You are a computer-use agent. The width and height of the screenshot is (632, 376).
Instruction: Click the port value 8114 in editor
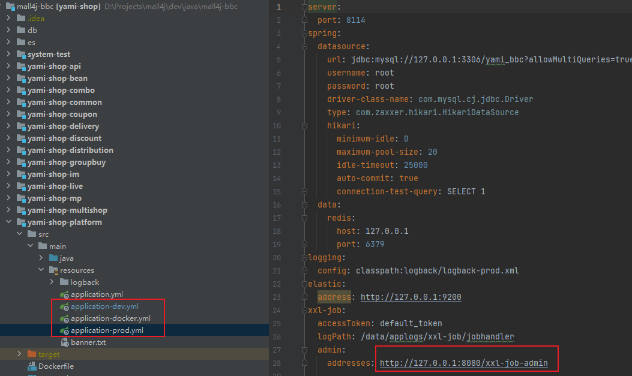point(355,20)
